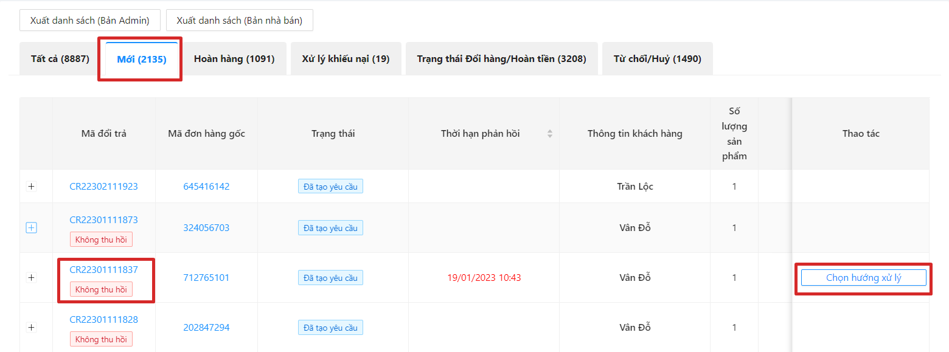Open the Hoàn hàng (1091) tab
The image size is (949, 352).
(x=234, y=59)
